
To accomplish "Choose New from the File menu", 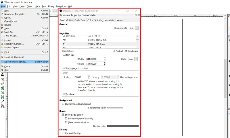I will (25, 11).
